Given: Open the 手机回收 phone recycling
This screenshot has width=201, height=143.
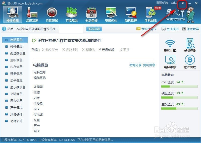Looking at the screenshot, I should 151,15.
